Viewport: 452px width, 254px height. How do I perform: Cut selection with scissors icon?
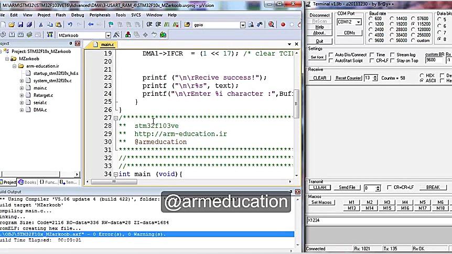click(x=41, y=25)
